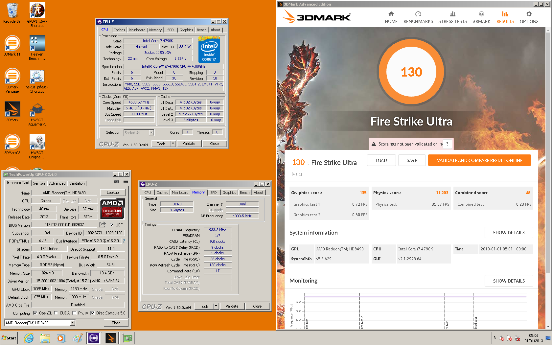Click LOAD button in 3DMark
552x345 pixels.
point(381,160)
